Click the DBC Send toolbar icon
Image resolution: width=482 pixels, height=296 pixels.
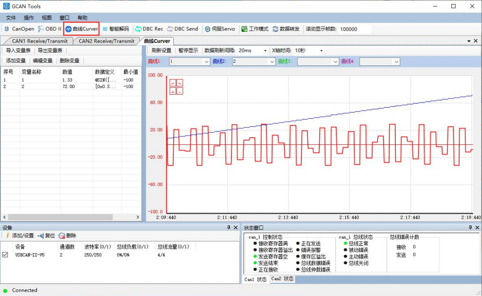pyautogui.click(x=182, y=29)
